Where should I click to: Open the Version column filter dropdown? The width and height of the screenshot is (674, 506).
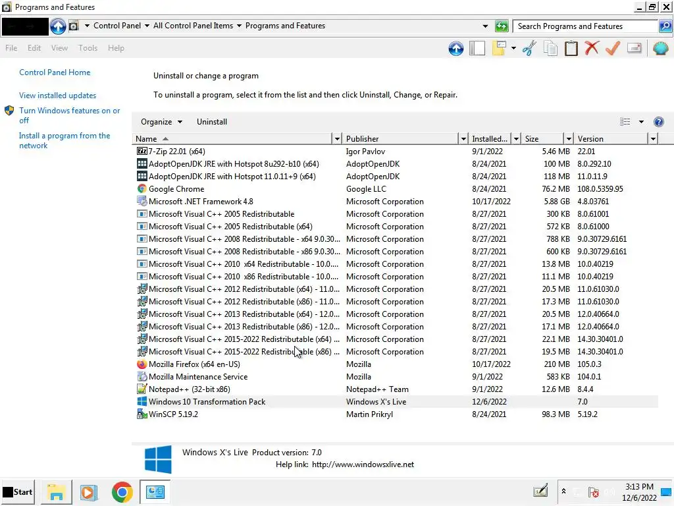(x=653, y=138)
